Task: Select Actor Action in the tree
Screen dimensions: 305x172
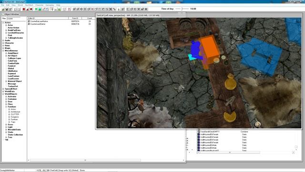Action: pyautogui.click(x=13, y=28)
